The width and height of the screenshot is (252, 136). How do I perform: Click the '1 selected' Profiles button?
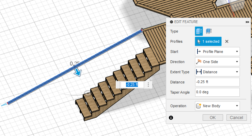point(208,41)
